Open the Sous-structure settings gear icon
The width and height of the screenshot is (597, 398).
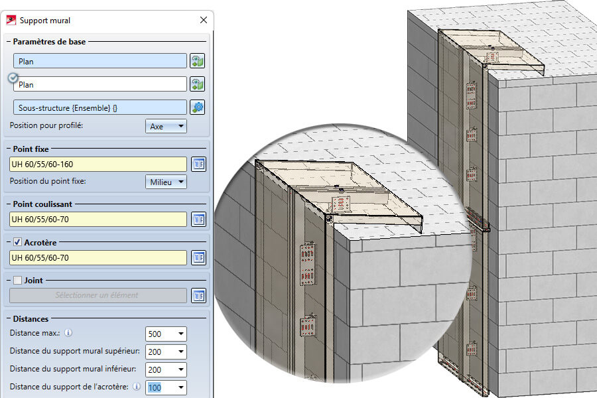point(197,107)
